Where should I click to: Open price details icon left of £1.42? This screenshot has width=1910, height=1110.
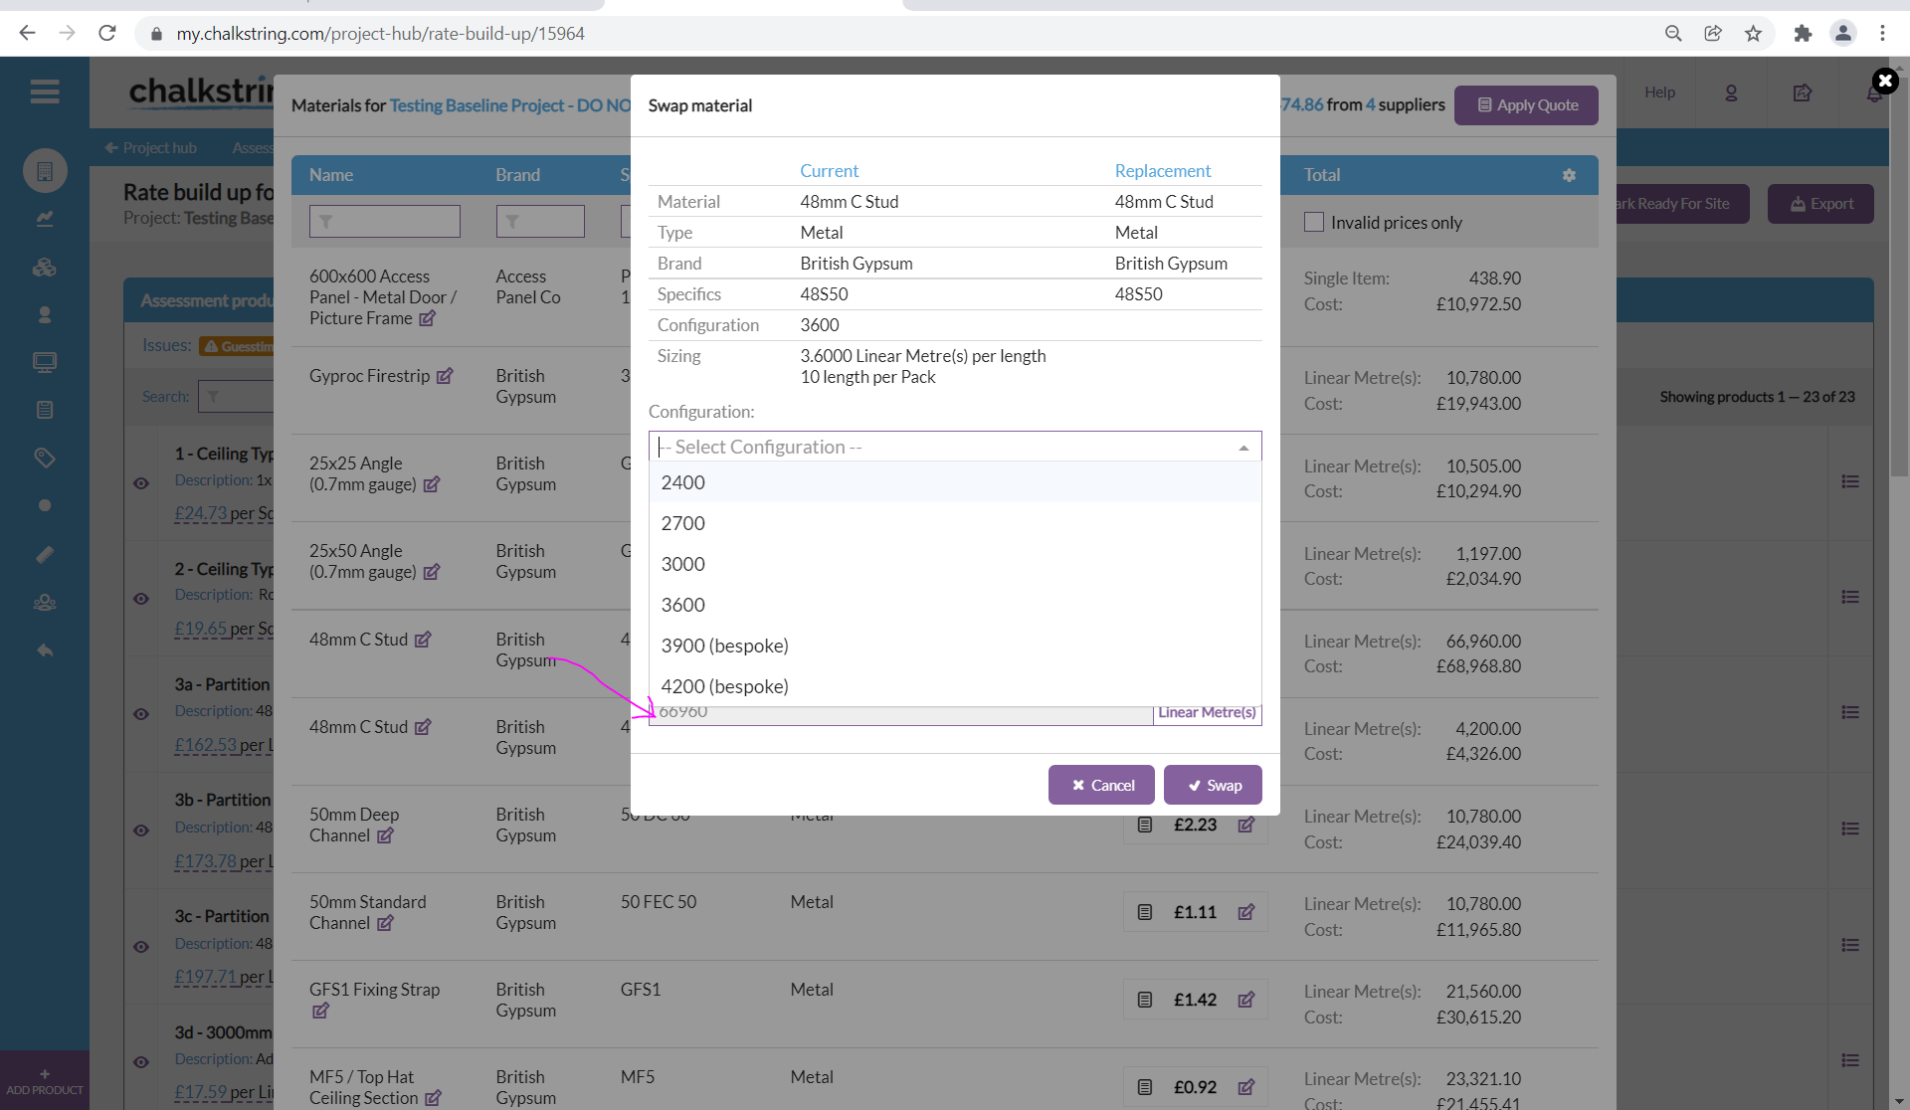[x=1145, y=1000]
